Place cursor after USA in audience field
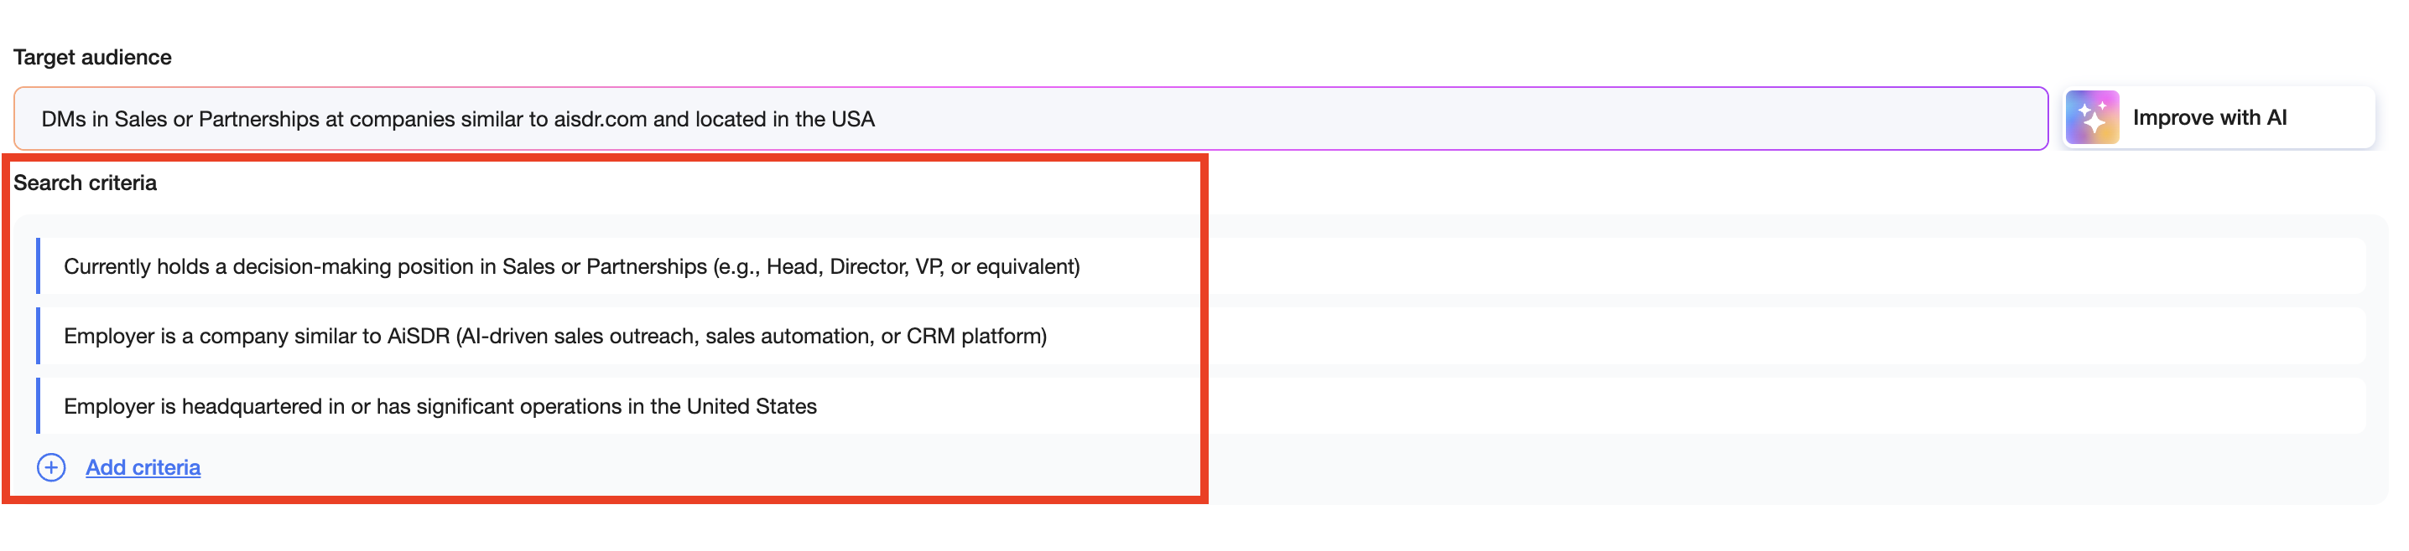The width and height of the screenshot is (2409, 551). click(877, 120)
